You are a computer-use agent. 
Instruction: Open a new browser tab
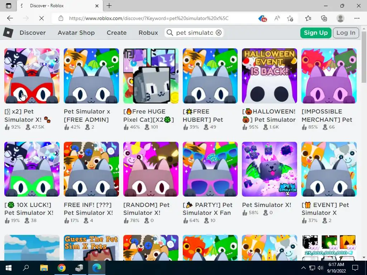tap(109, 6)
